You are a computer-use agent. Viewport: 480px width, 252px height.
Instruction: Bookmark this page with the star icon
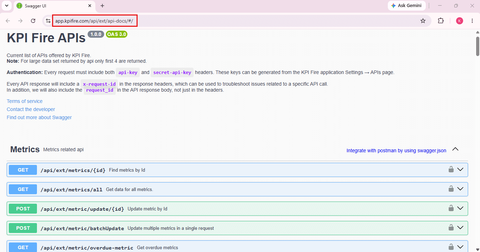point(423,21)
